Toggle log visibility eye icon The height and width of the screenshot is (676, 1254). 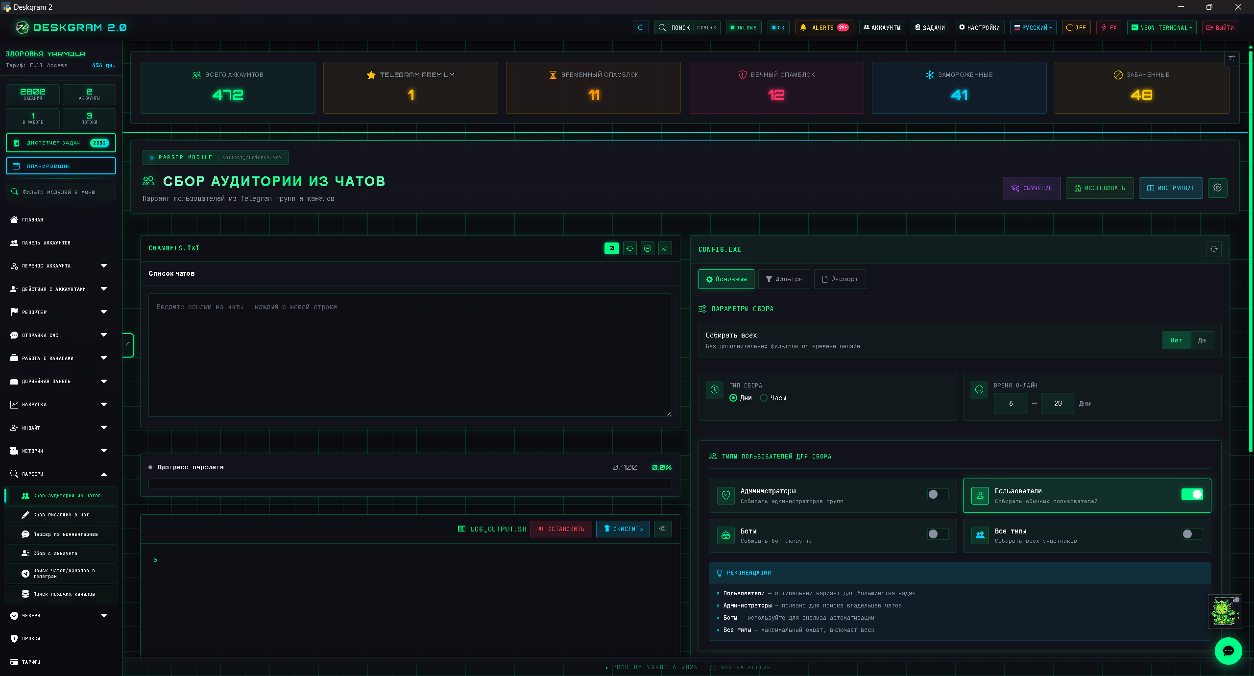pyautogui.click(x=663, y=529)
